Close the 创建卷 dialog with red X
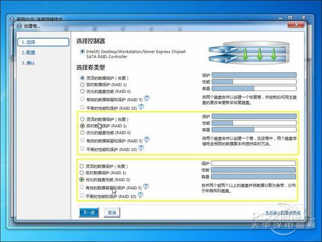This screenshot has width=322, height=242. 296,25
